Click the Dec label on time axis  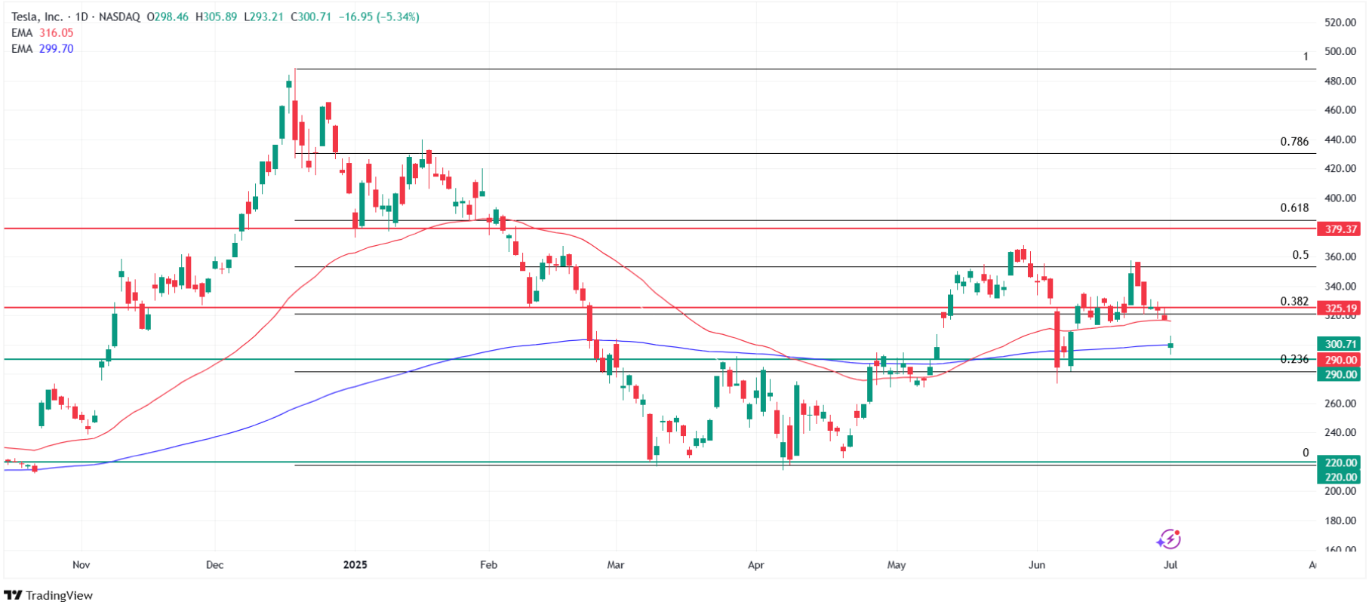pyautogui.click(x=214, y=565)
